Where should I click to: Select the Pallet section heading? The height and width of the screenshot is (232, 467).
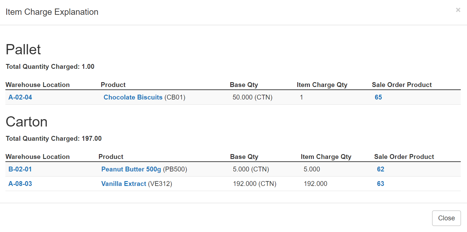23,49
